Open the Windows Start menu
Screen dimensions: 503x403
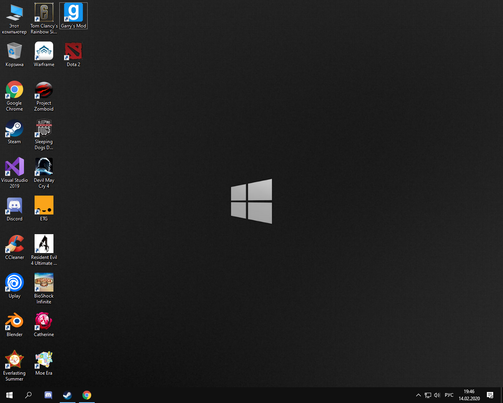[x=9, y=395]
